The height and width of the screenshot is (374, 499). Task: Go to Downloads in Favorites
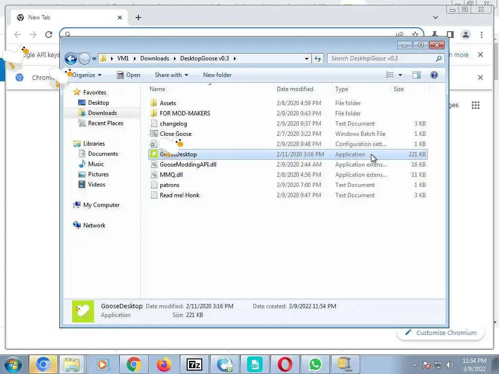tap(102, 113)
